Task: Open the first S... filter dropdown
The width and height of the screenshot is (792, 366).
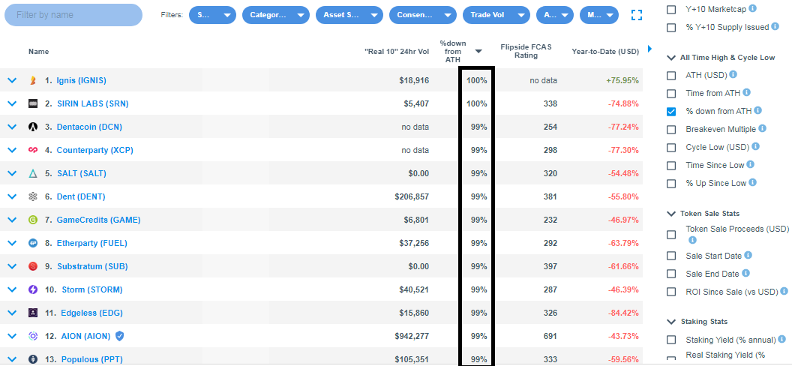Action: (x=213, y=15)
